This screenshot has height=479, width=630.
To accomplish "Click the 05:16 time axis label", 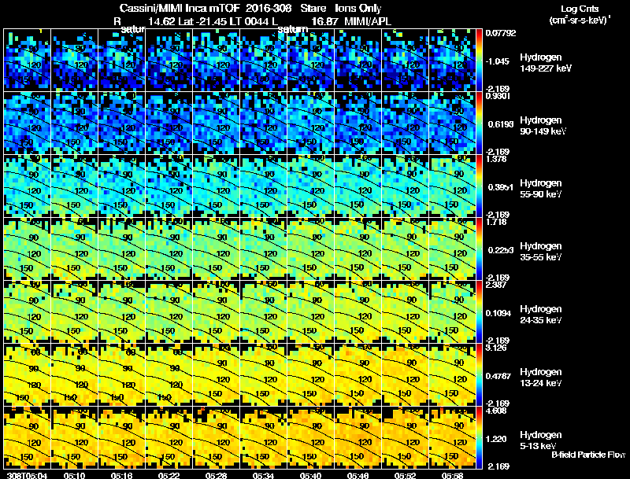I will (x=121, y=475).
